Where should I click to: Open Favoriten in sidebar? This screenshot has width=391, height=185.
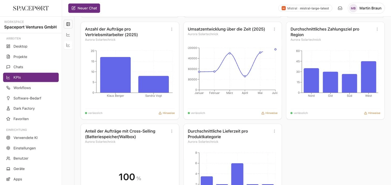click(x=31, y=119)
